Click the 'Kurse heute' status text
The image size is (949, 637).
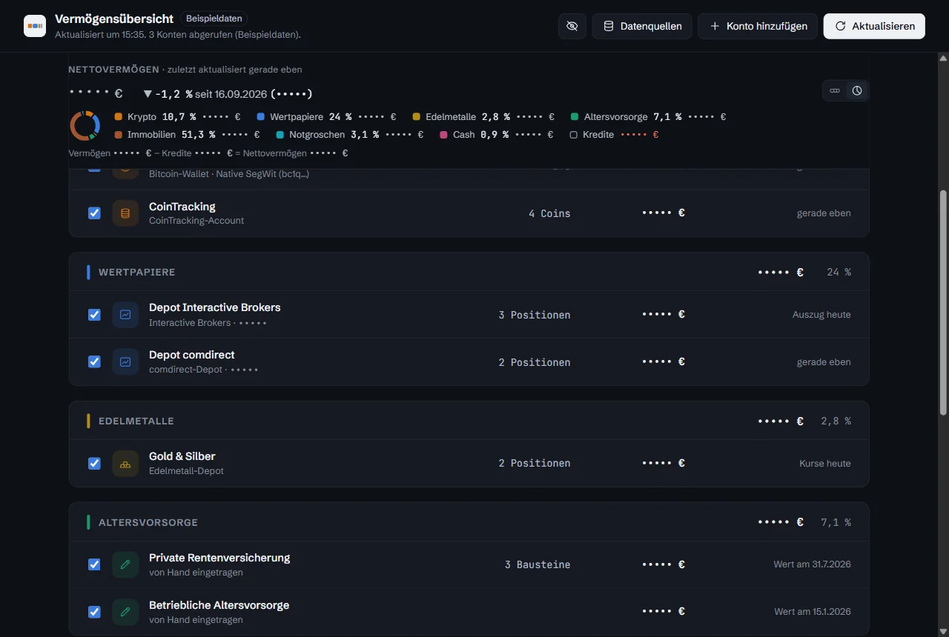click(825, 464)
